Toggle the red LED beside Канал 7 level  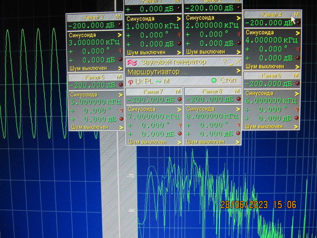point(180,99)
